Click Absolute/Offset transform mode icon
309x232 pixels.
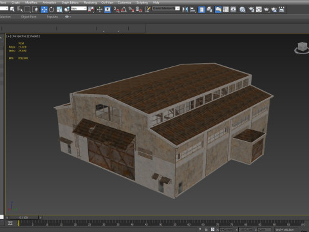212,229
